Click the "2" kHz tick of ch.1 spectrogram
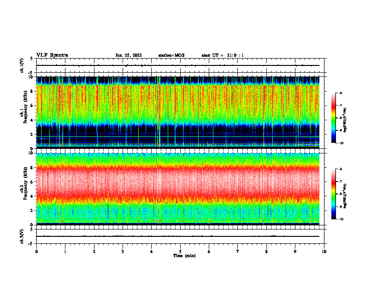Screen dimensions: 365x282 (32, 134)
